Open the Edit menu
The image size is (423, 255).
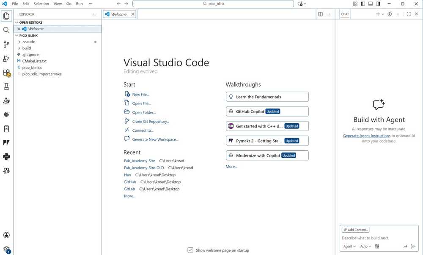[25, 4]
